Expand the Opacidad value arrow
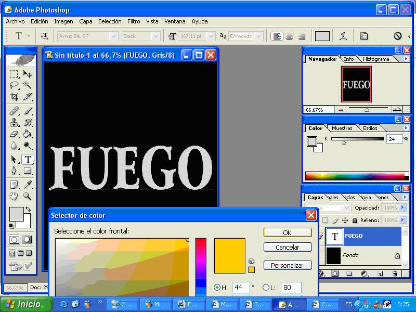 point(402,207)
